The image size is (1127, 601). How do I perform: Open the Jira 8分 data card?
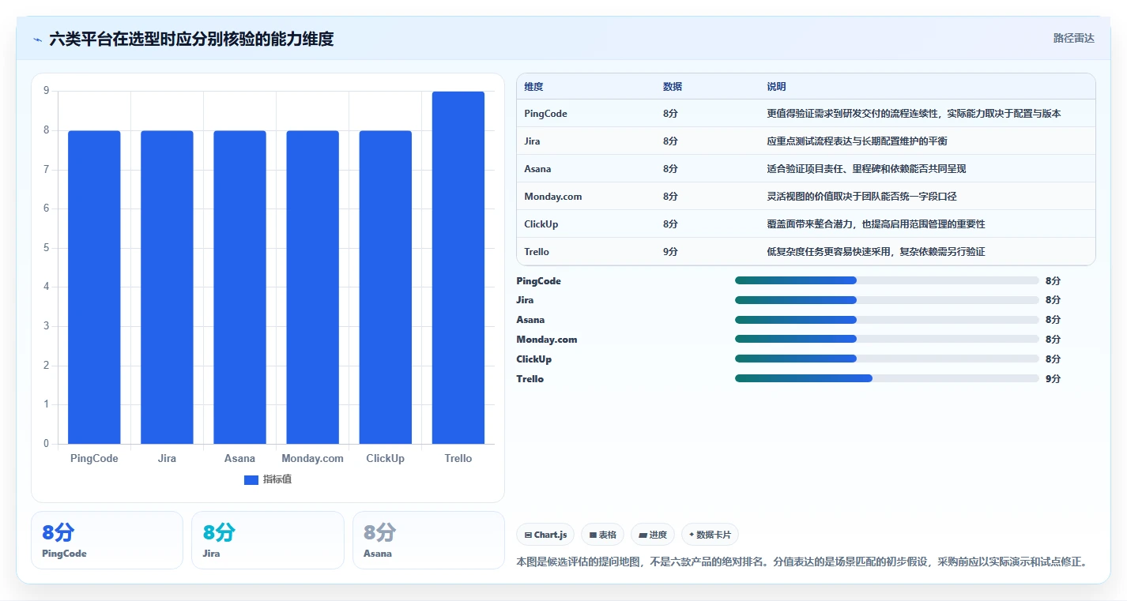pyautogui.click(x=268, y=540)
